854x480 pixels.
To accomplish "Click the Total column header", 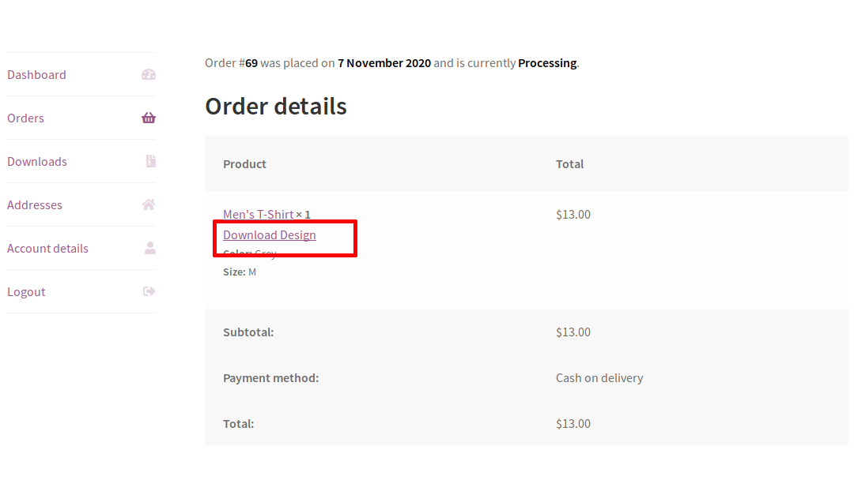I will [x=569, y=164].
